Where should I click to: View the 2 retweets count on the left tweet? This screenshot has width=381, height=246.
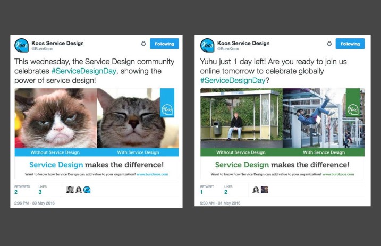(16, 192)
